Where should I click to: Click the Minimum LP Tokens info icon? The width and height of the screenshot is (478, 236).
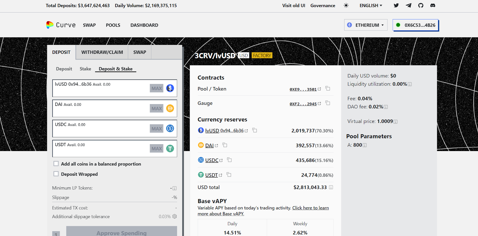174,188
